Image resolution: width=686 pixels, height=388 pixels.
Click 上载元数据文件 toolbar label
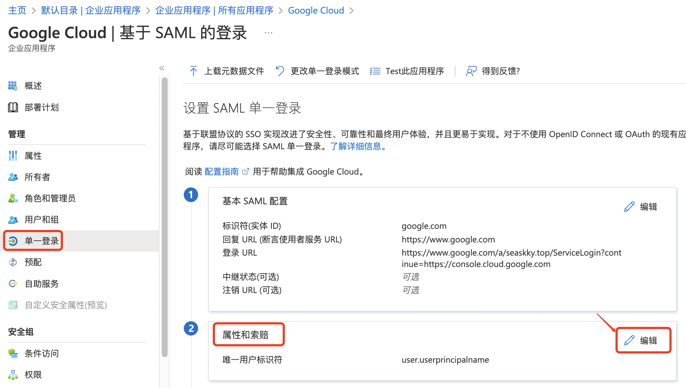[234, 71]
